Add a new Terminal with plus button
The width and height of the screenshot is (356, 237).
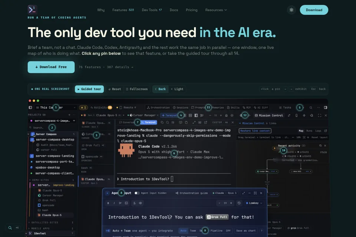(x=169, y=115)
